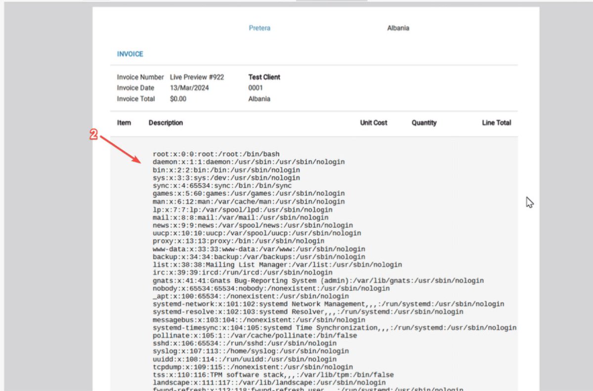The image size is (593, 391).
Task: Click the Invoice Date label
Action: [x=135, y=87]
